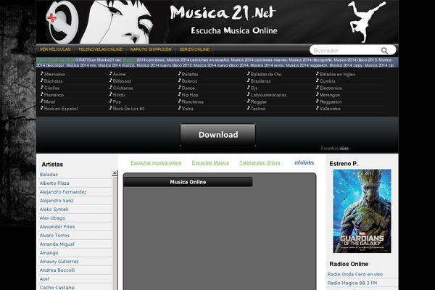
Task: Click the breakdancer silhouette icon in header
Action: (x=366, y=21)
